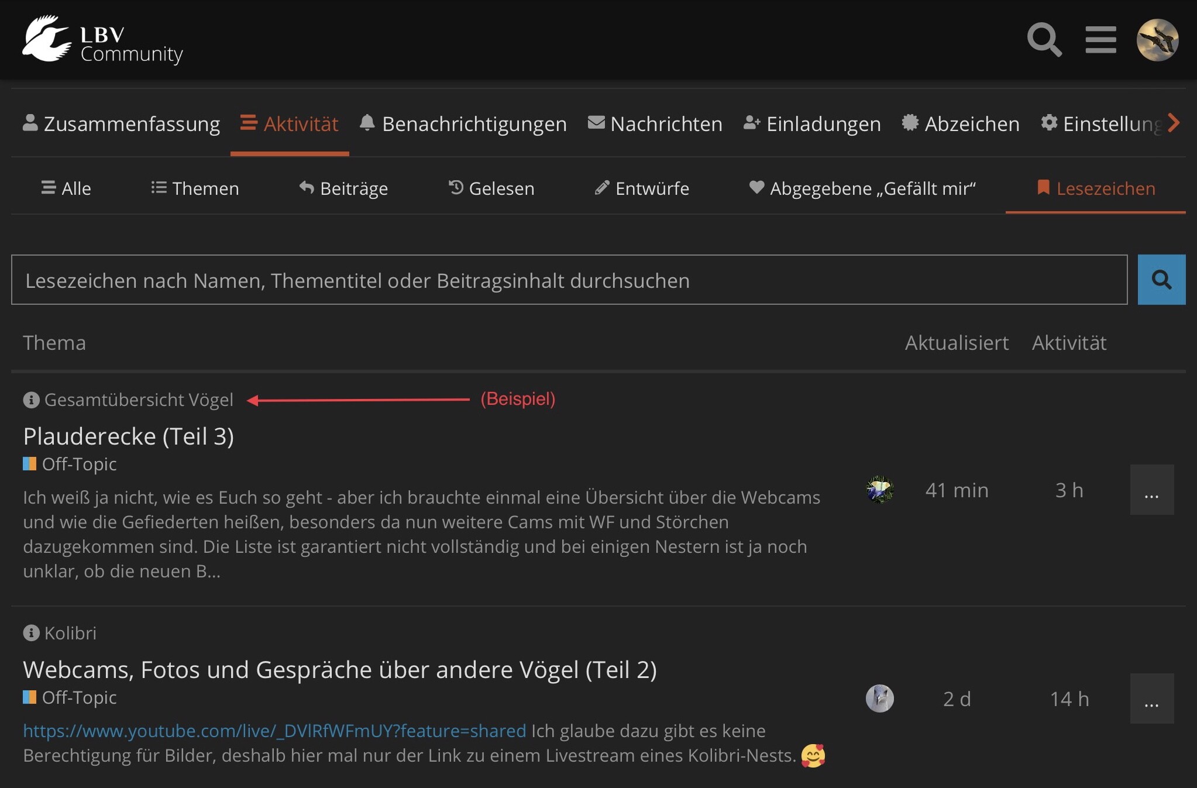This screenshot has height=788, width=1197.
Task: Click Off-Topic category badge under Plauderecke
Action: point(70,464)
